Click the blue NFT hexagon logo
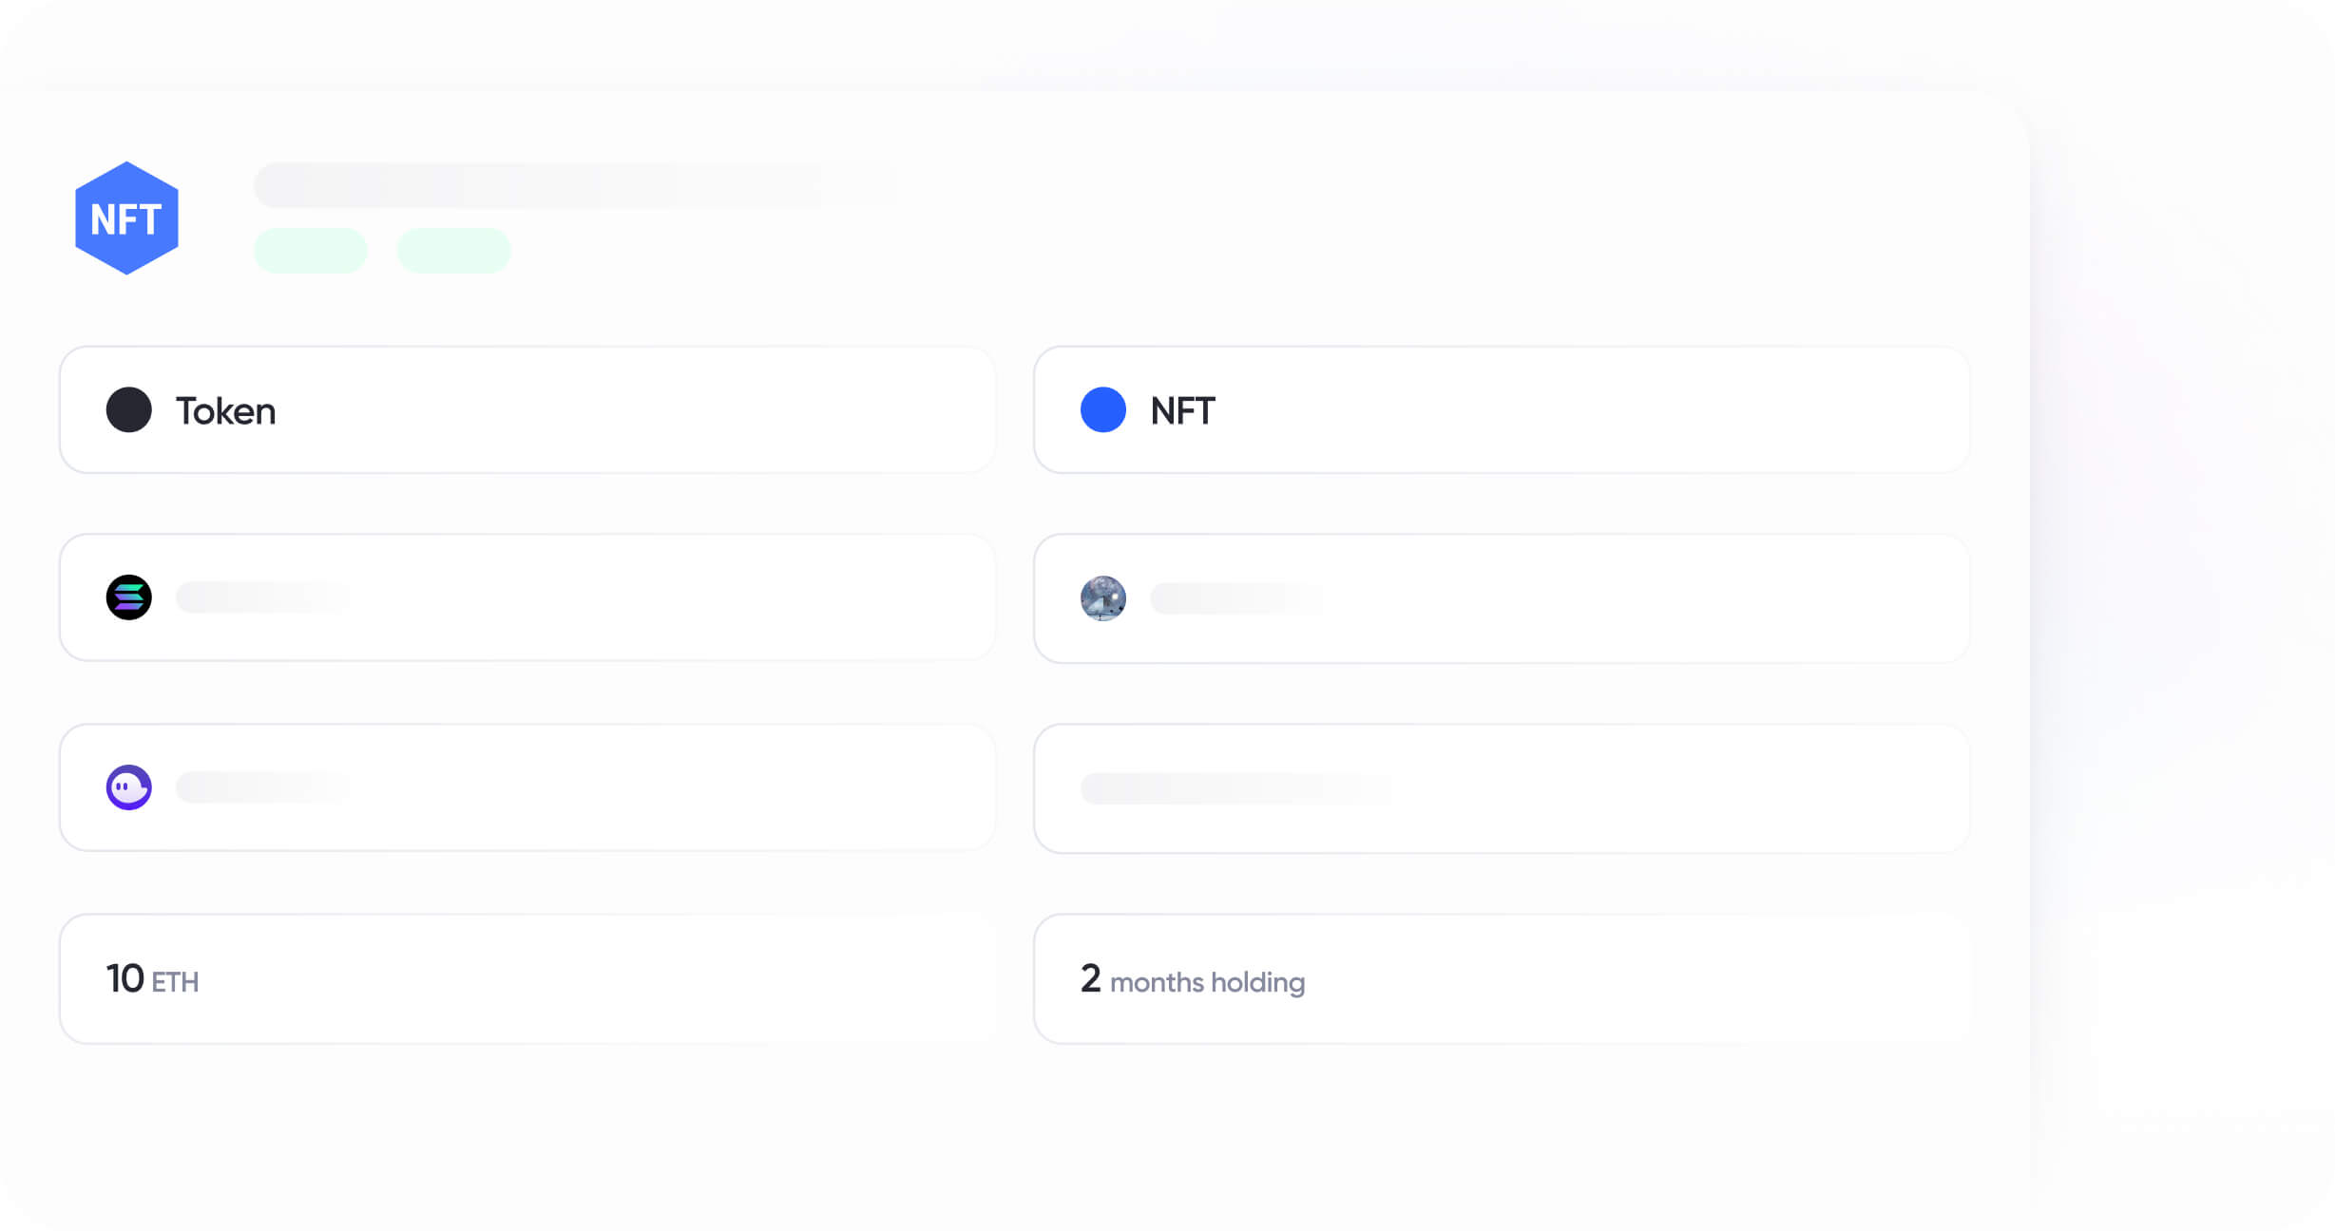 click(x=126, y=218)
